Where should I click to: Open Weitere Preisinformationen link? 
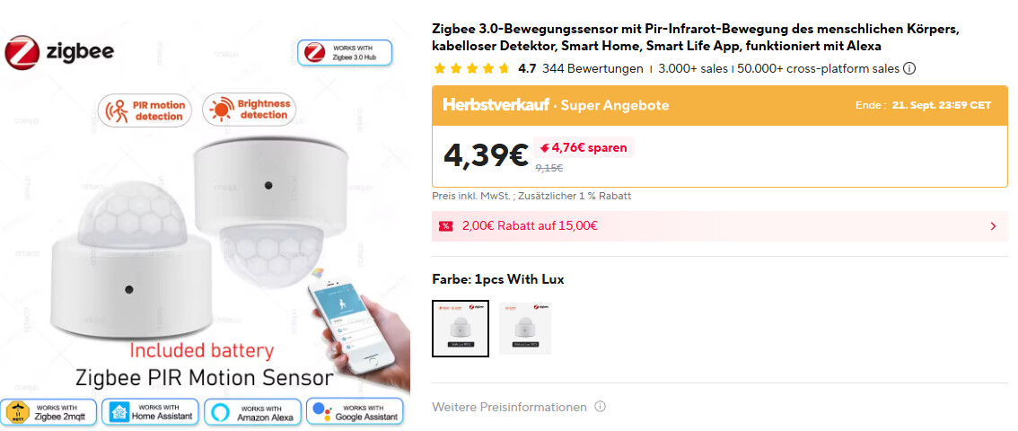pyautogui.click(x=509, y=407)
